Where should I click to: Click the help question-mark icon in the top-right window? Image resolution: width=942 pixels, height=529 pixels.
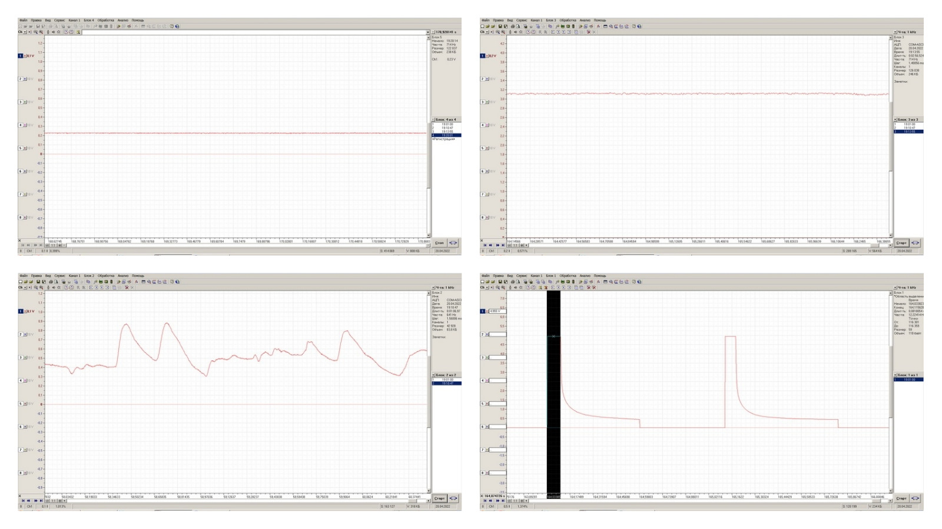pyautogui.click(x=634, y=26)
